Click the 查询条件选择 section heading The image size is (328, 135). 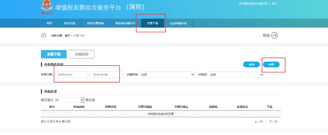point(54,65)
